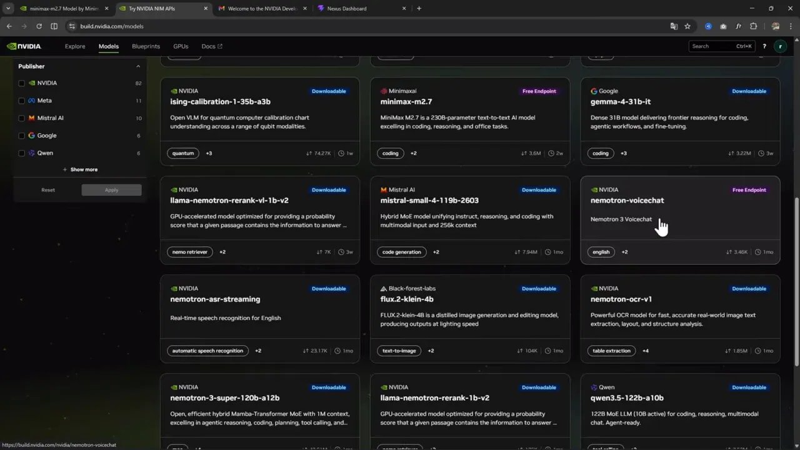Screen dimensions: 800x450
Task: Click the NVIDIA logo in the header
Action: click(24, 46)
